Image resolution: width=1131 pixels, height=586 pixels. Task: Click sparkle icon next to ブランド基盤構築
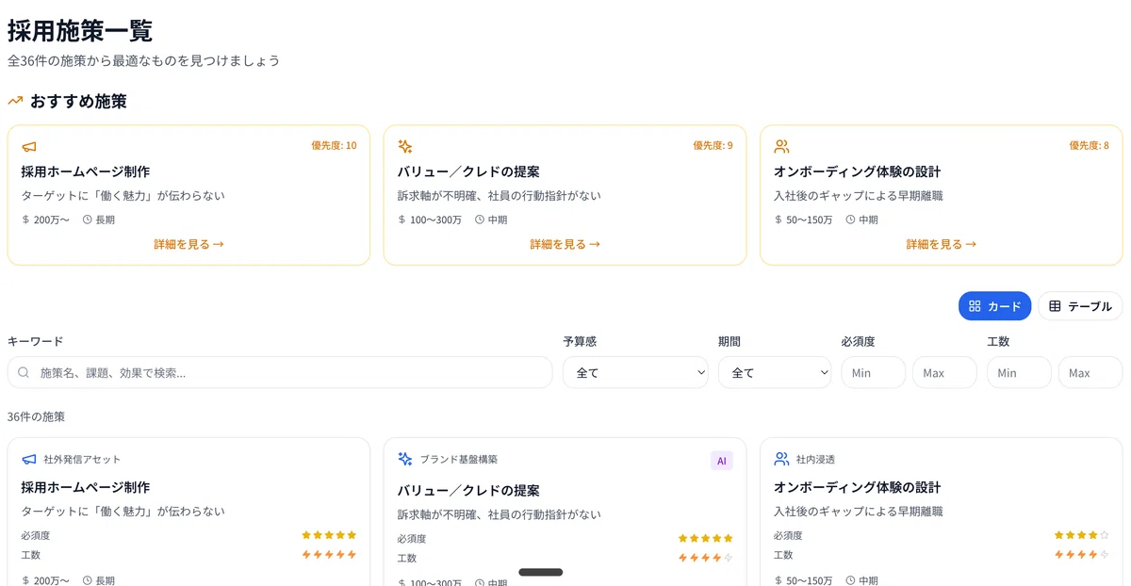(x=405, y=460)
